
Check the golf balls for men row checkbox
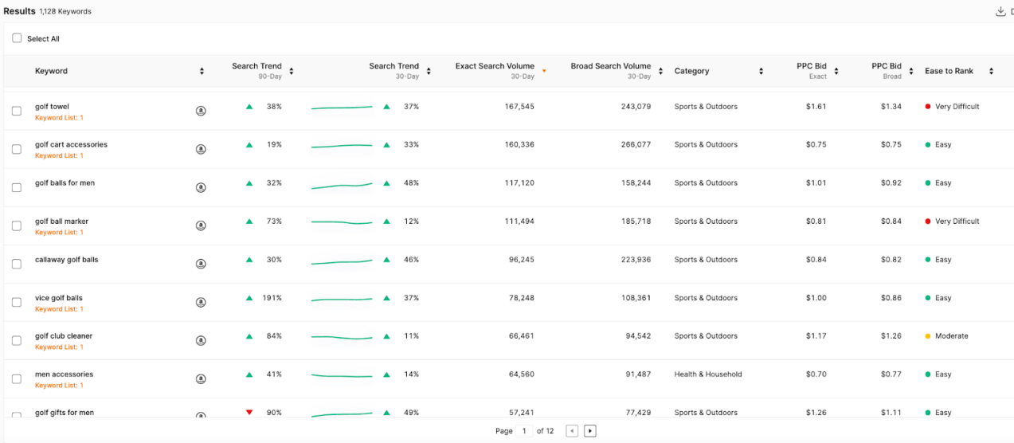point(17,187)
